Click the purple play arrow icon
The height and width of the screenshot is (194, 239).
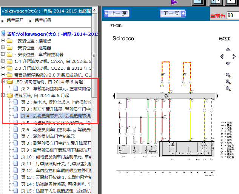pyautogui.click(x=174, y=2)
